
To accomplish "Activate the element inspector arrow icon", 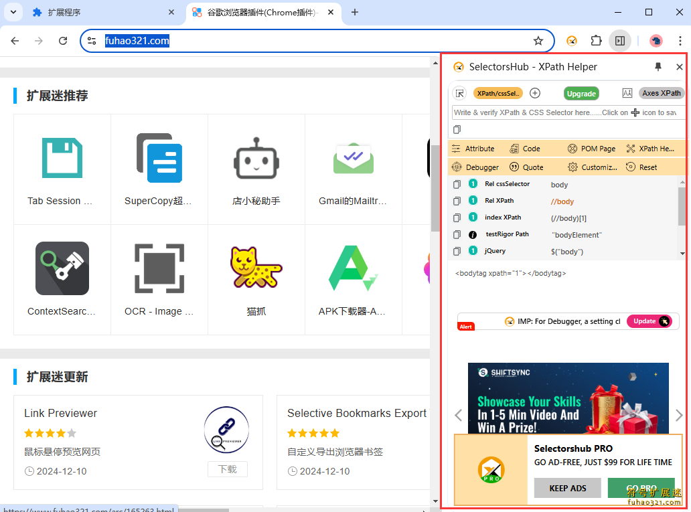I will 459,93.
